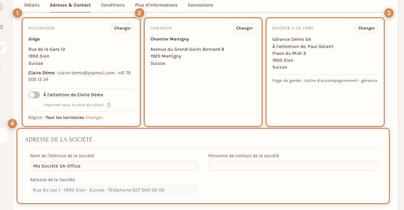Click Avenue du Grand-Saint-Bernard 8 line
404x210 pixels.
(x=187, y=49)
